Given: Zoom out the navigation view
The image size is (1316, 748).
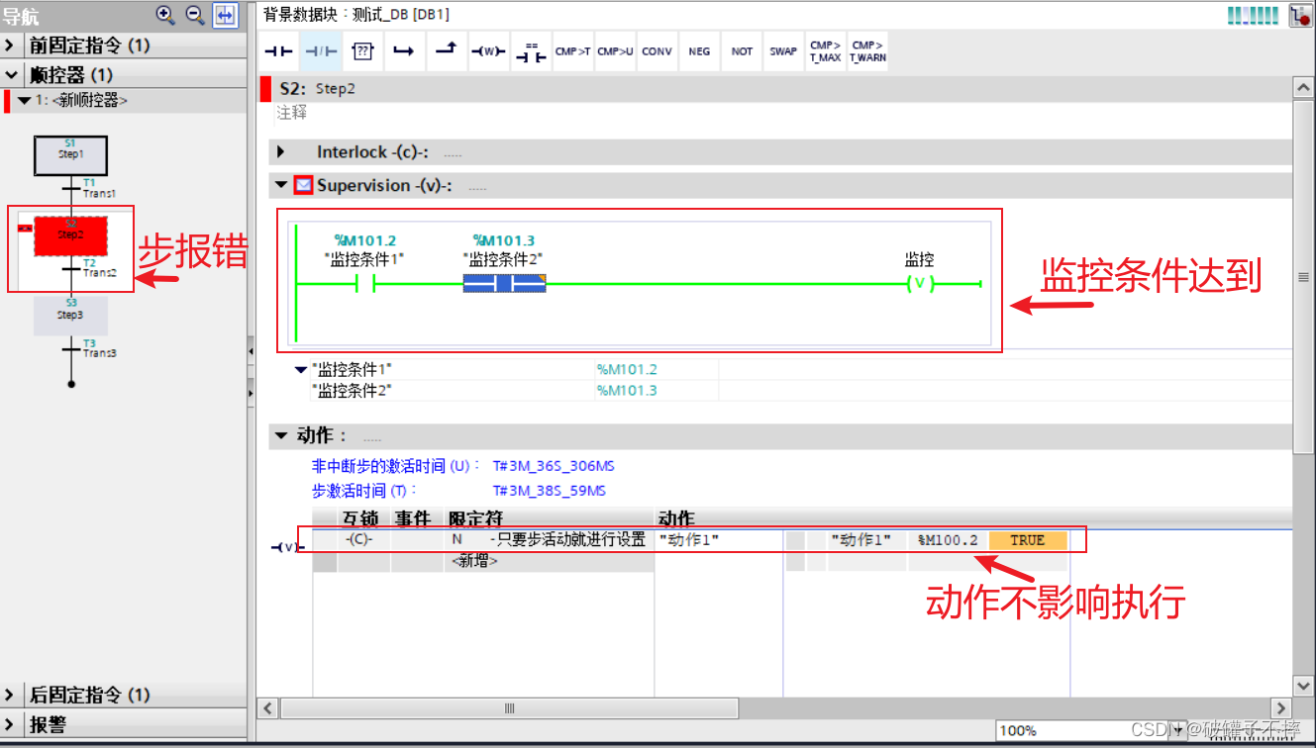Looking at the screenshot, I should [x=195, y=15].
